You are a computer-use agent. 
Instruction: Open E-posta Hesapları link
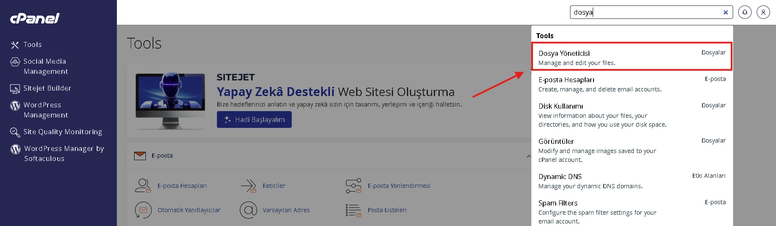click(182, 186)
